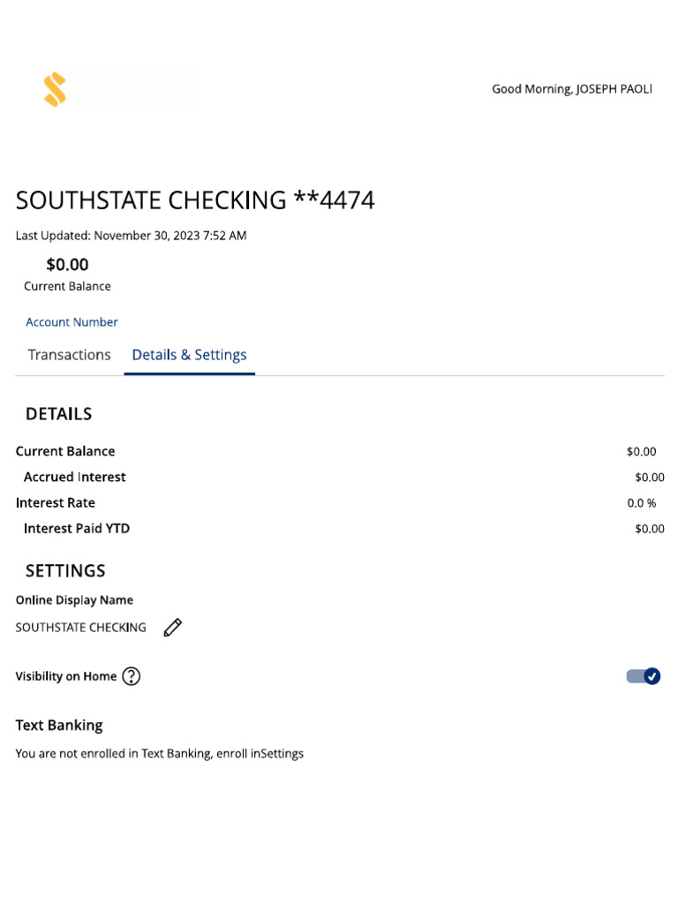This screenshot has width=678, height=904.
Task: Click the SouthState logo icon
Action: [x=55, y=90]
